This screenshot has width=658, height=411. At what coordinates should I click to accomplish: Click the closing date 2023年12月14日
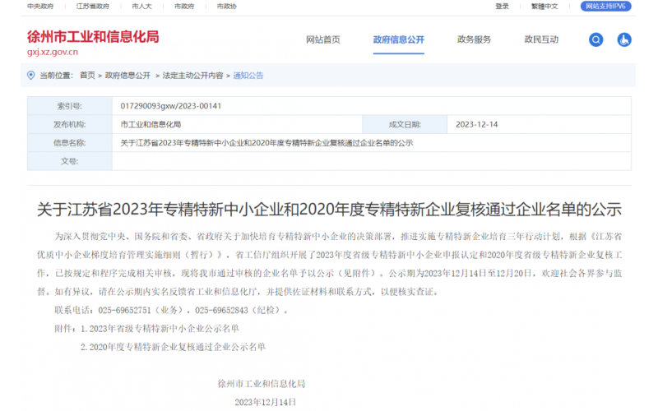tap(265, 402)
